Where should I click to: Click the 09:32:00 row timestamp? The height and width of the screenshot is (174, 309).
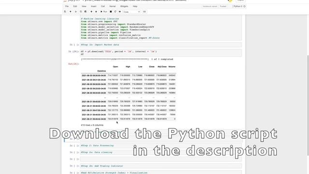pyautogui.click(x=94, y=84)
